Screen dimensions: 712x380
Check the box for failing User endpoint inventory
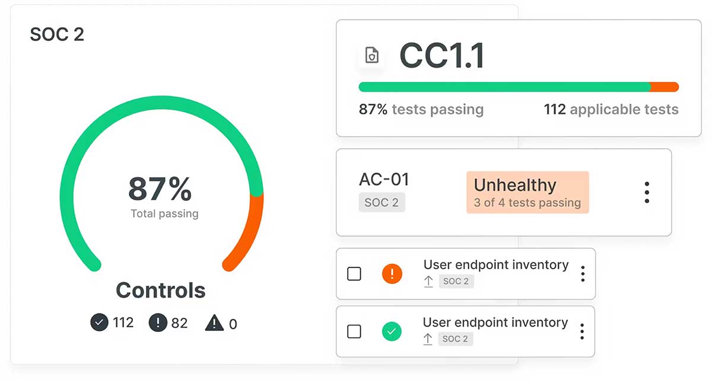pyautogui.click(x=354, y=274)
